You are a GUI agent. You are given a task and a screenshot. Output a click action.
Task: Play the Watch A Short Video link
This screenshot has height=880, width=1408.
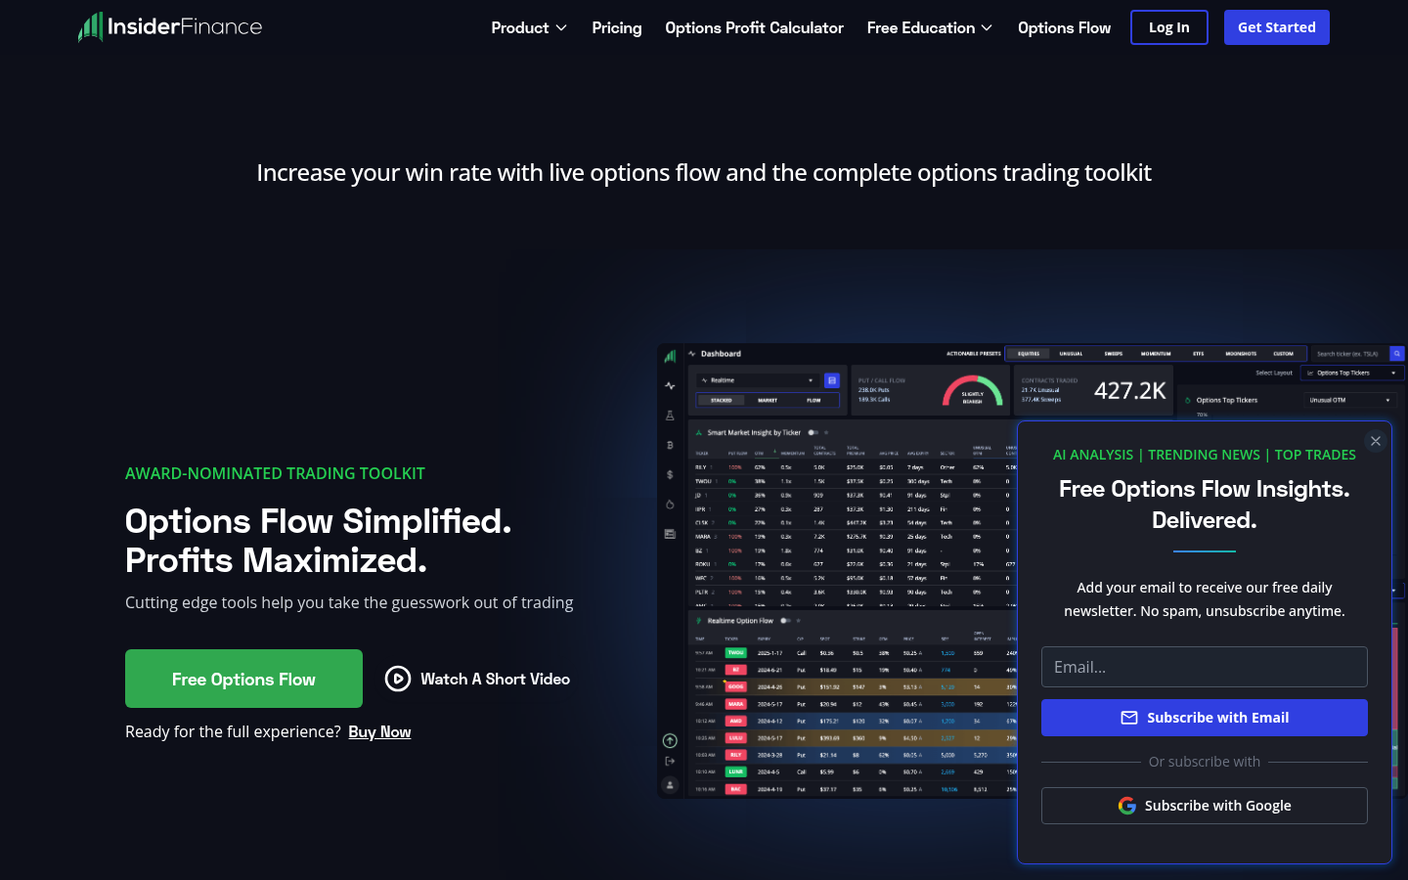(x=477, y=679)
